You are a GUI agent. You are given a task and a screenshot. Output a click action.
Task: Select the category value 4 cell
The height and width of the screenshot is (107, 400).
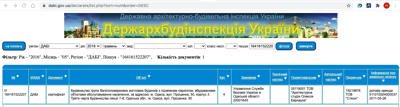click(224, 95)
